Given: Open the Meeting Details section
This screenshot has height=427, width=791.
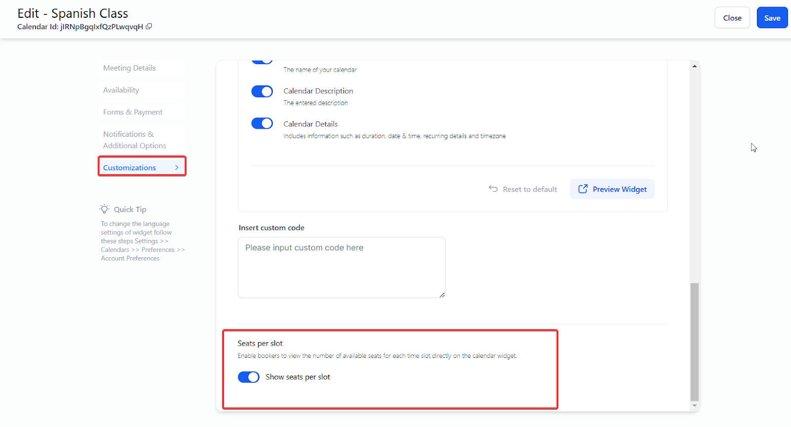Looking at the screenshot, I should click(130, 68).
